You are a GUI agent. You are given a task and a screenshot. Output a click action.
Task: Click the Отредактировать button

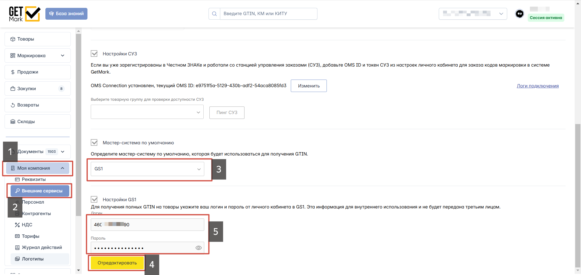click(117, 263)
